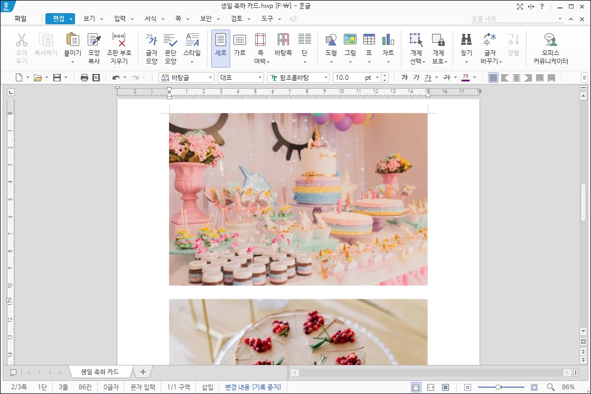
Task: Open the font size pt dropdown
Action: pos(377,78)
